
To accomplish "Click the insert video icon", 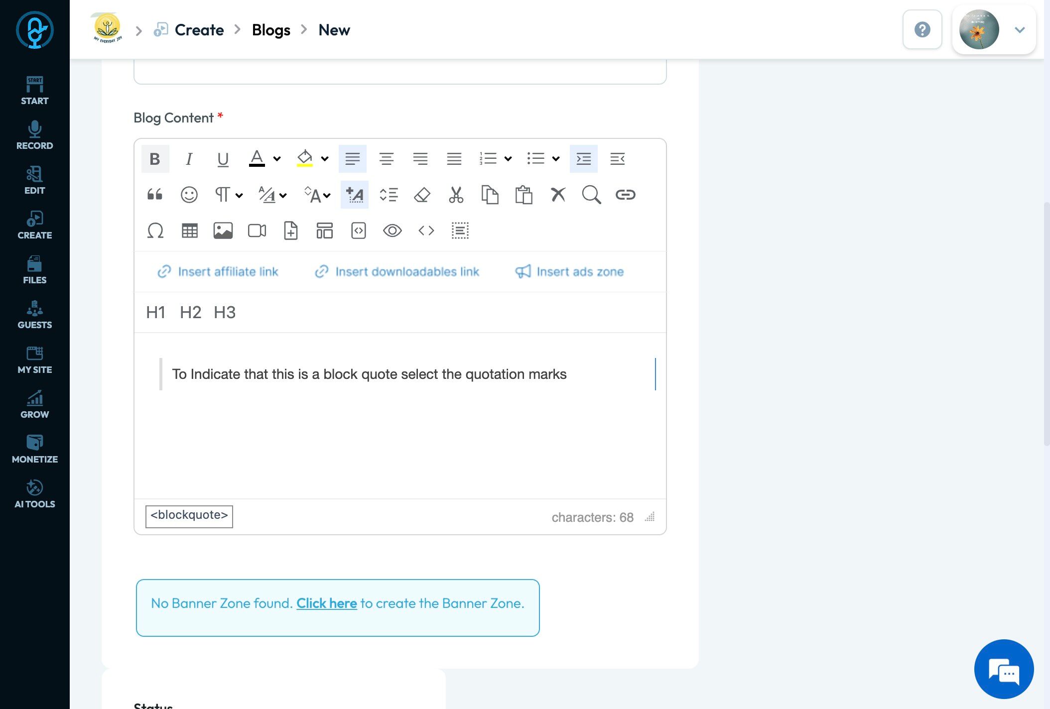I will click(x=257, y=231).
